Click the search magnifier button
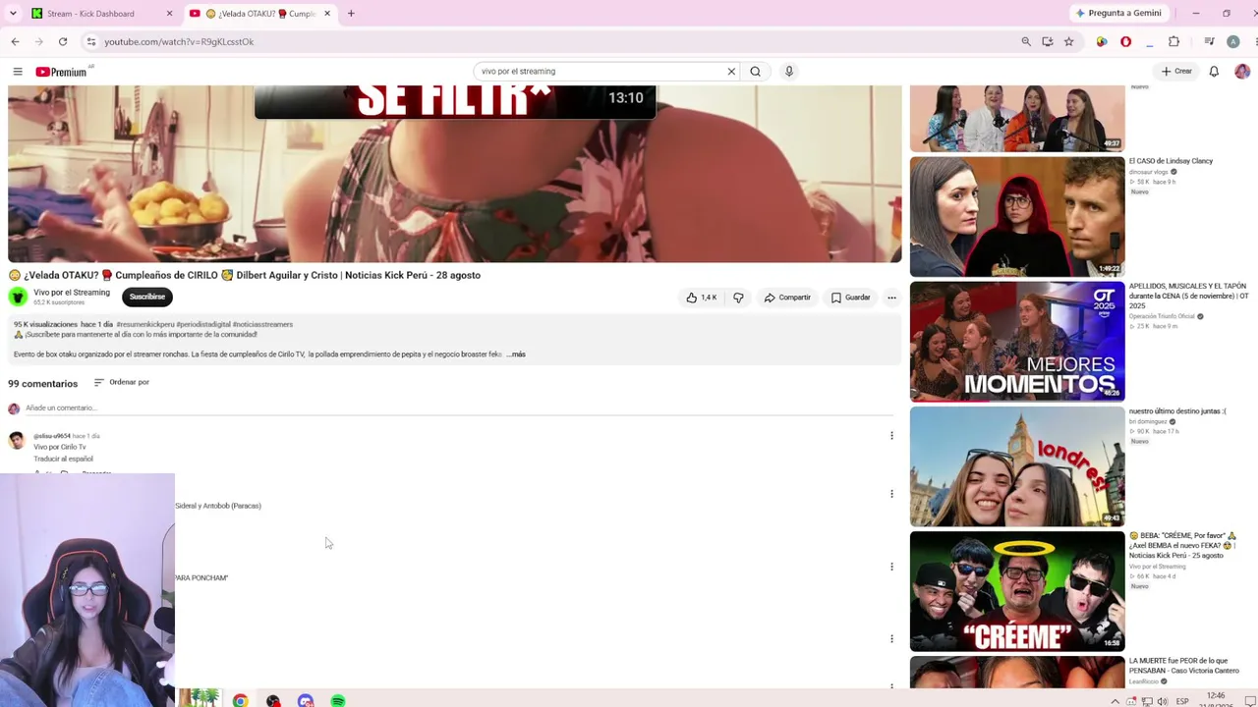The image size is (1258, 707). click(755, 72)
